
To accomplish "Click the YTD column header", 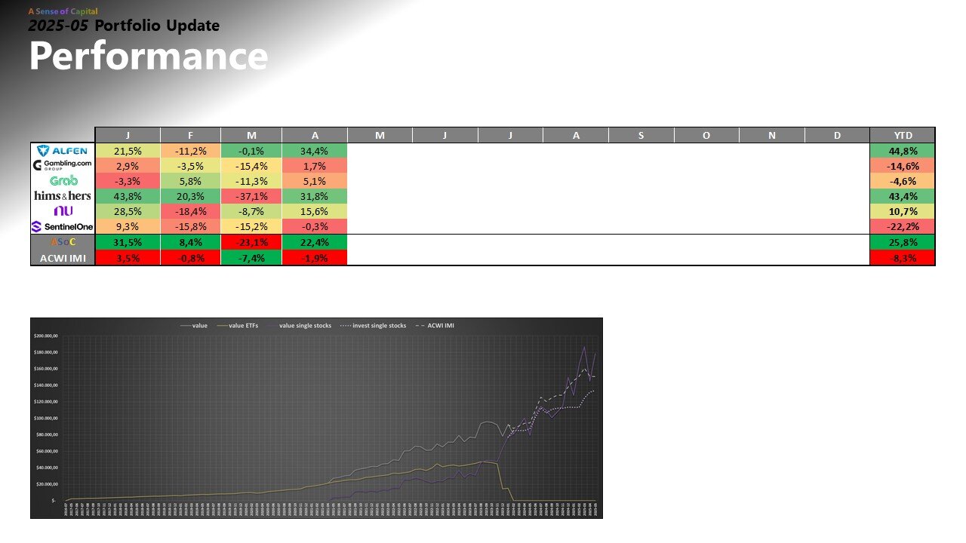I will [903, 135].
